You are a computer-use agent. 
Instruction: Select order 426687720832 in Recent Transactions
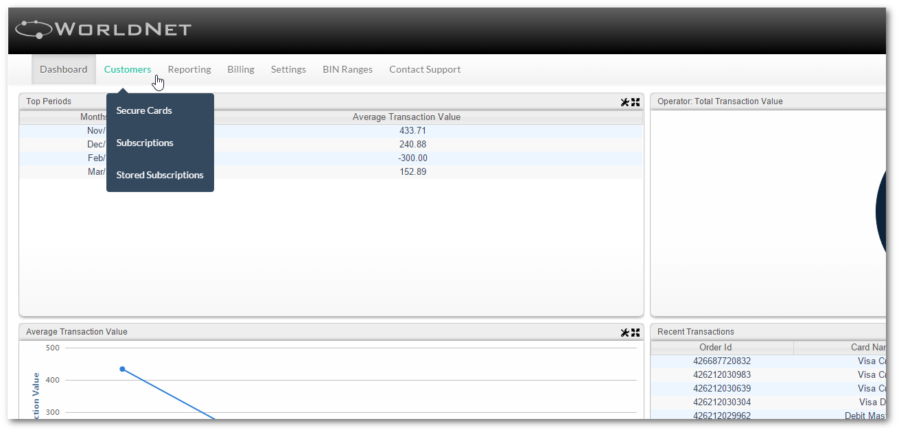click(722, 361)
